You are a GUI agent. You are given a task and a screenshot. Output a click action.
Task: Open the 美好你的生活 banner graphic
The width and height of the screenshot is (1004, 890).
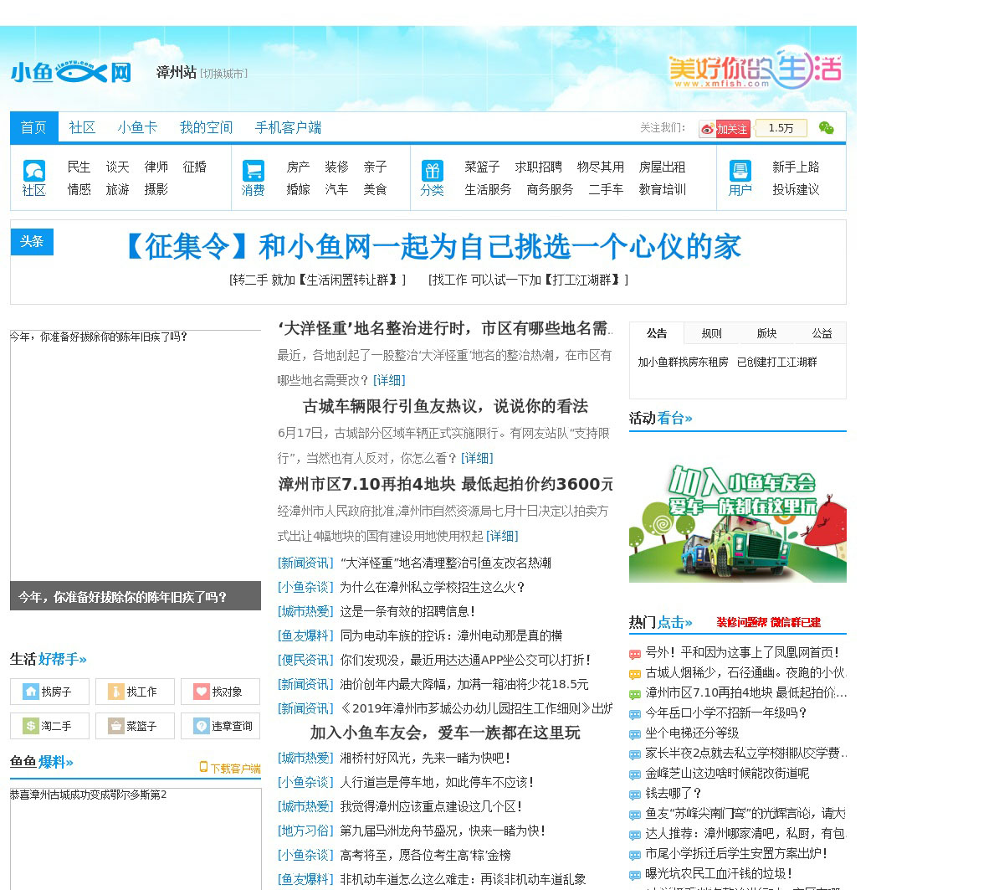click(x=756, y=69)
